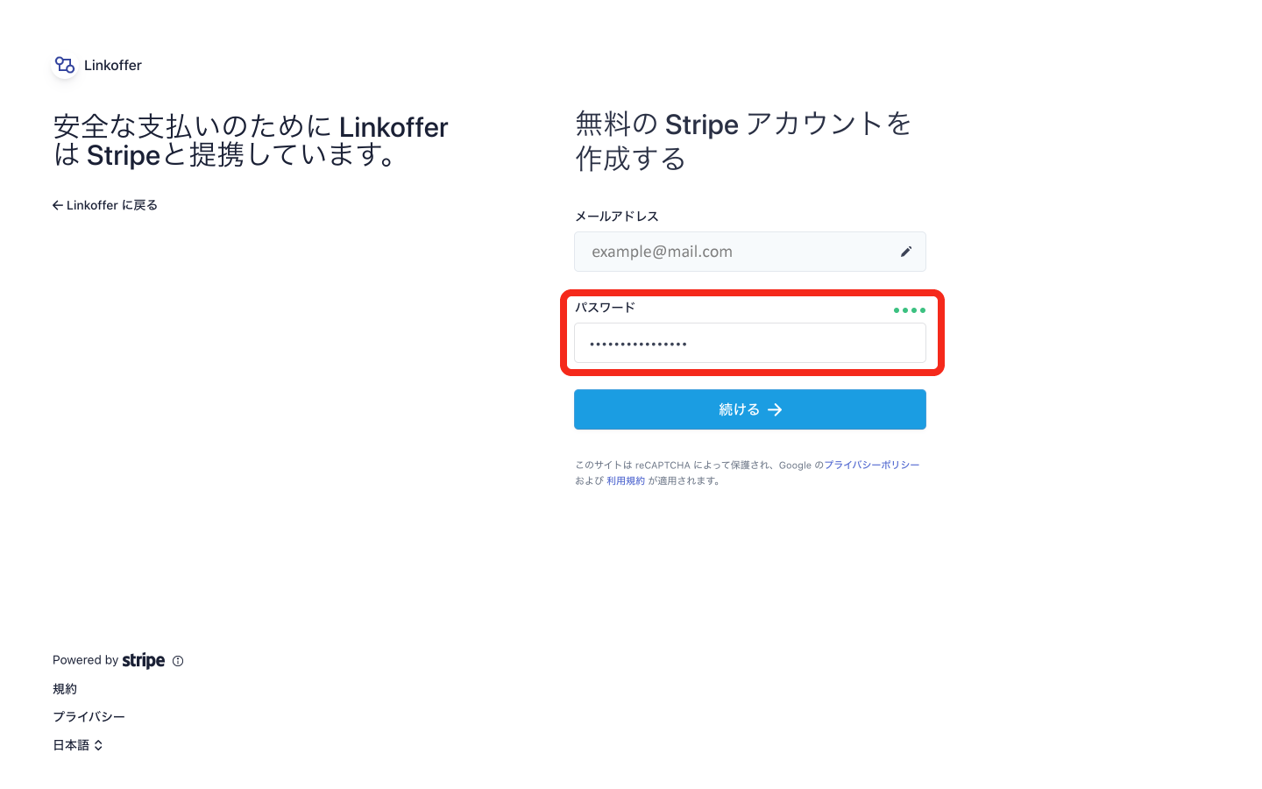Click the info icon beside Powered by Stripe
This screenshot has height=789, width=1262.
click(x=178, y=661)
